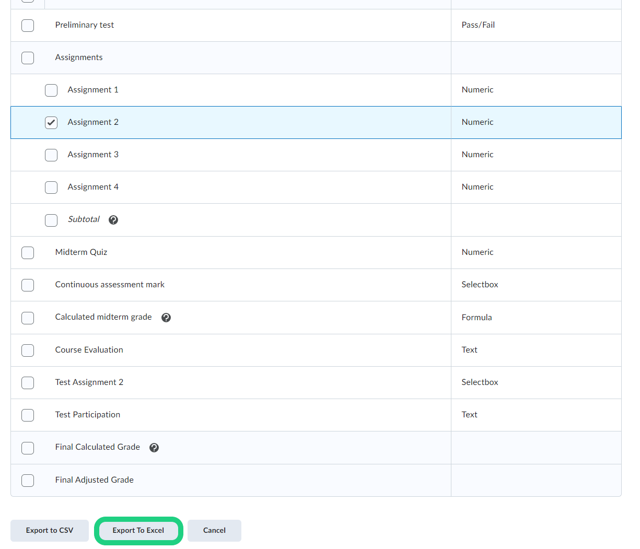Check the Final Adjusted Grade checkbox
Screen dimensions: 640x549
(x=28, y=481)
